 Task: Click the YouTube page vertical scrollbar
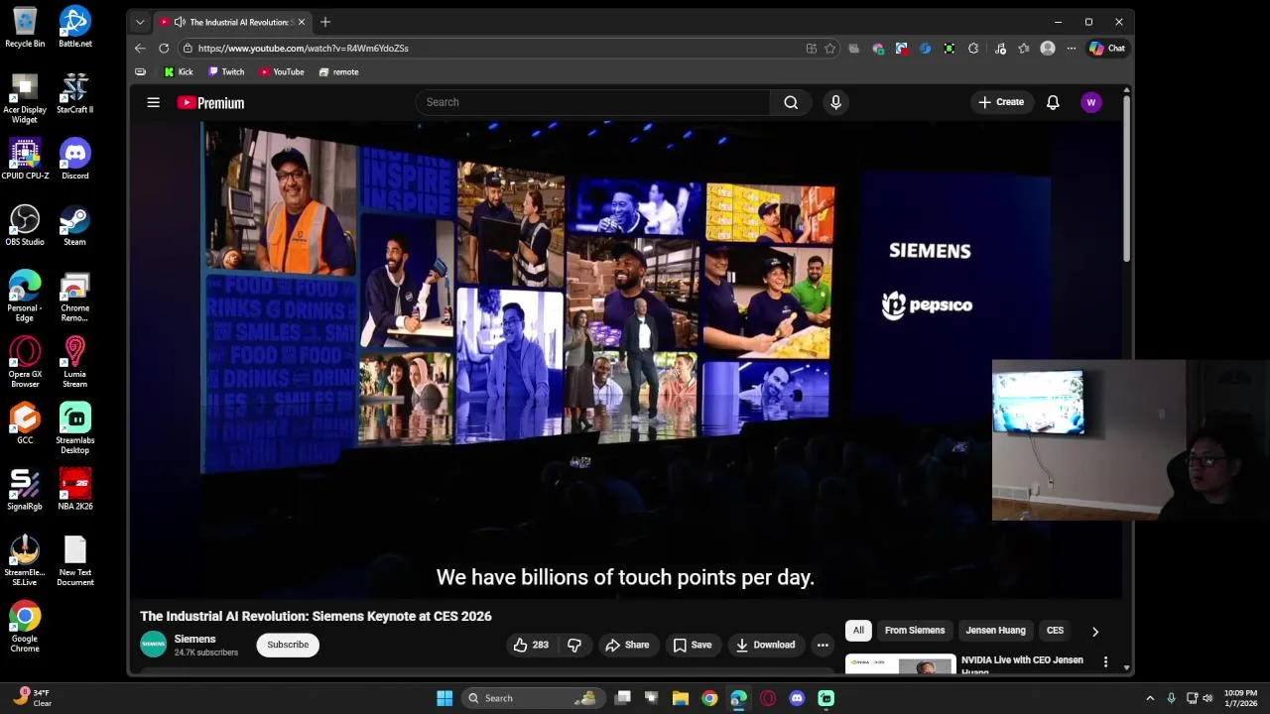(x=1126, y=178)
